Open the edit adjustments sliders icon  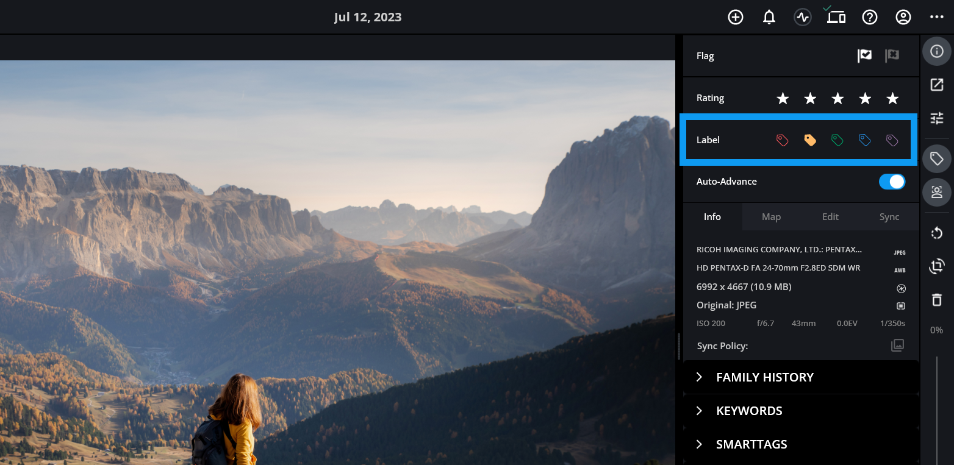coord(936,118)
